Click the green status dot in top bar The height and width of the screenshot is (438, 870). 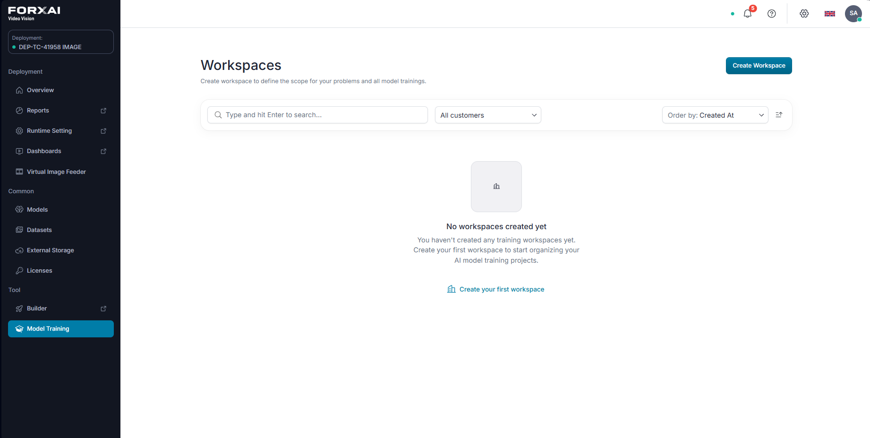[x=732, y=14]
